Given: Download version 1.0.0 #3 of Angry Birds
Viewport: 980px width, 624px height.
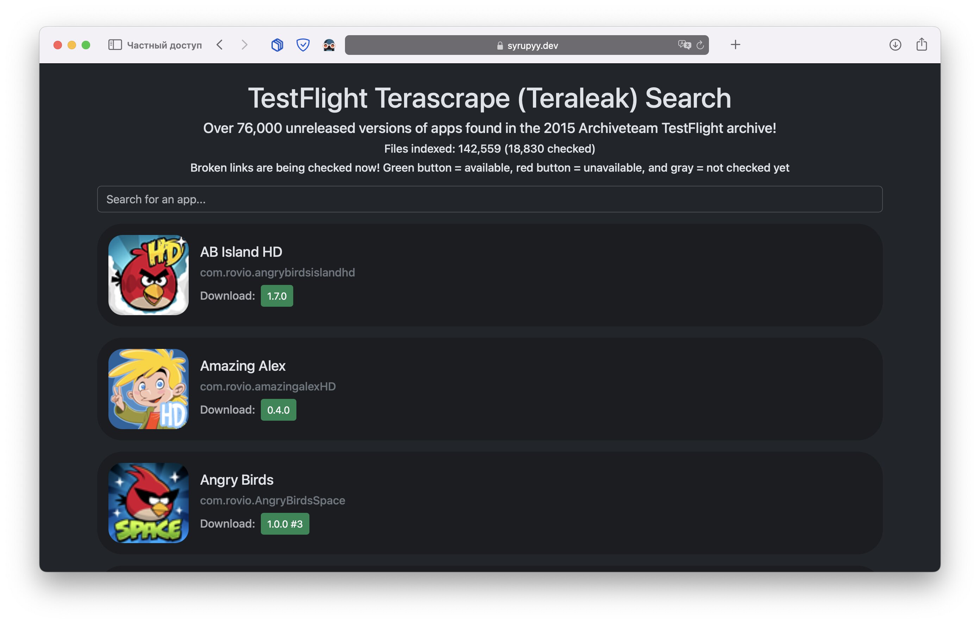Looking at the screenshot, I should point(284,524).
